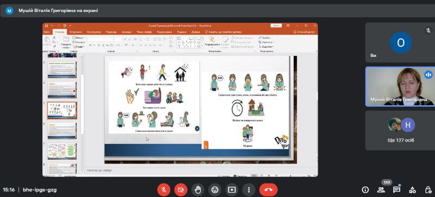The image size is (435, 197).
Task: Unmute the microphone in the call bar
Action: (x=164, y=190)
